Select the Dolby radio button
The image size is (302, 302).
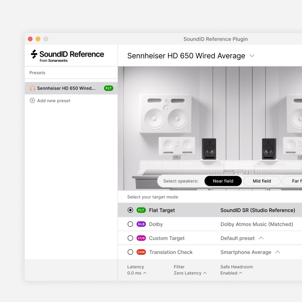(x=130, y=224)
